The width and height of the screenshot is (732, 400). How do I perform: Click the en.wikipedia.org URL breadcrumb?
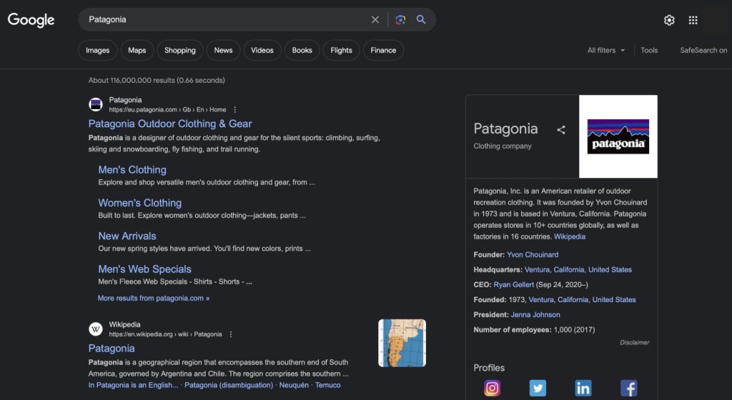pos(165,334)
